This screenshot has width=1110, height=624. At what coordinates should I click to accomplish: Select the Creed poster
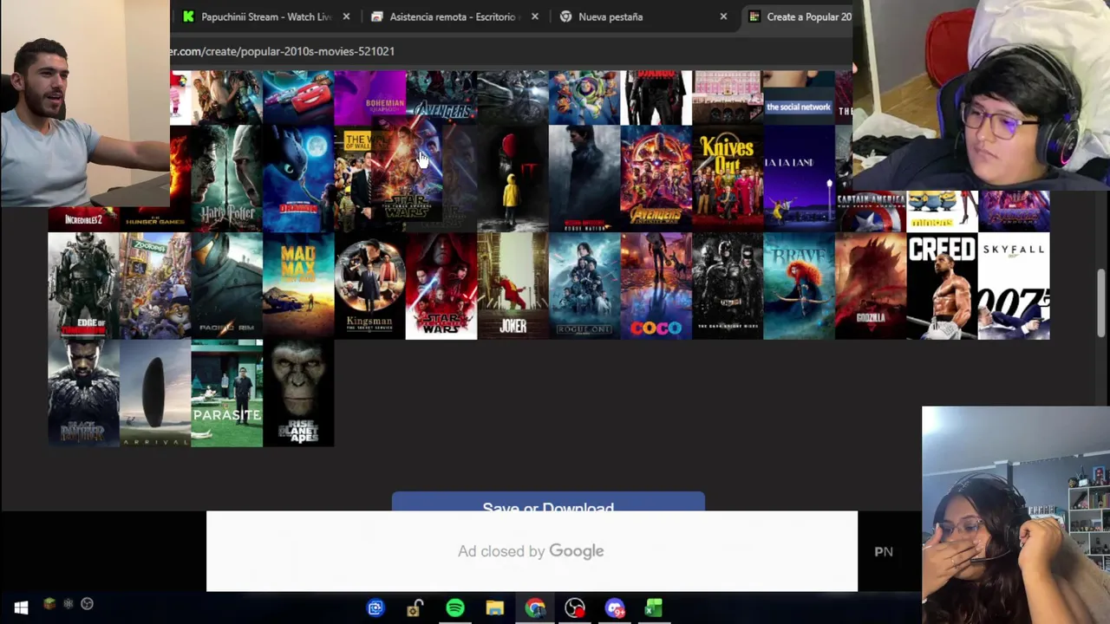click(x=942, y=286)
